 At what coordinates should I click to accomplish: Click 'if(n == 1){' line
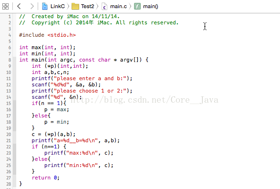pos(49,104)
